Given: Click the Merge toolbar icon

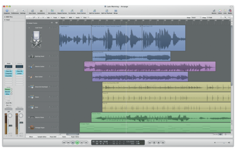Looking at the screenshot, I should (115, 11).
